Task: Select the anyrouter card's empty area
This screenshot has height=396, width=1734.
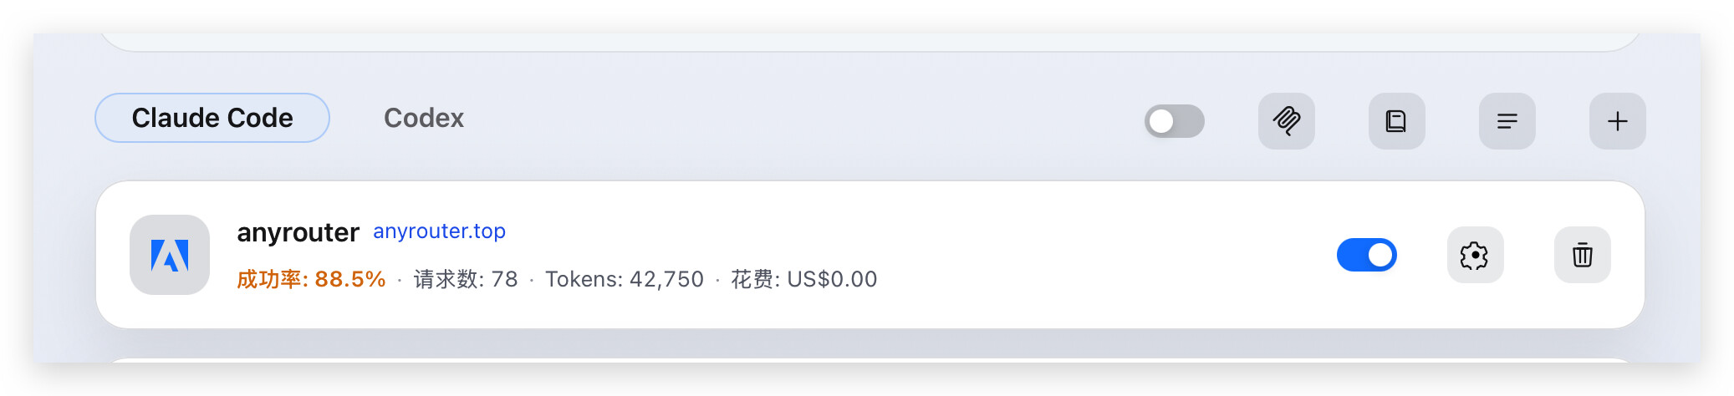Action: 1087,255
